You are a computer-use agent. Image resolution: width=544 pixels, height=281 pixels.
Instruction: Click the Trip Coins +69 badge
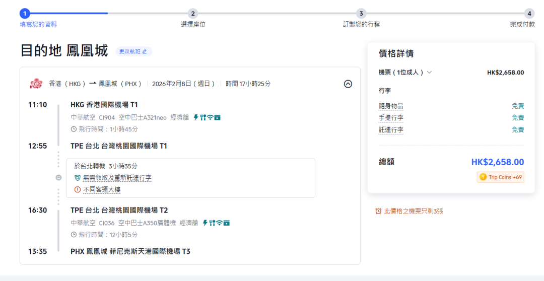coord(500,177)
